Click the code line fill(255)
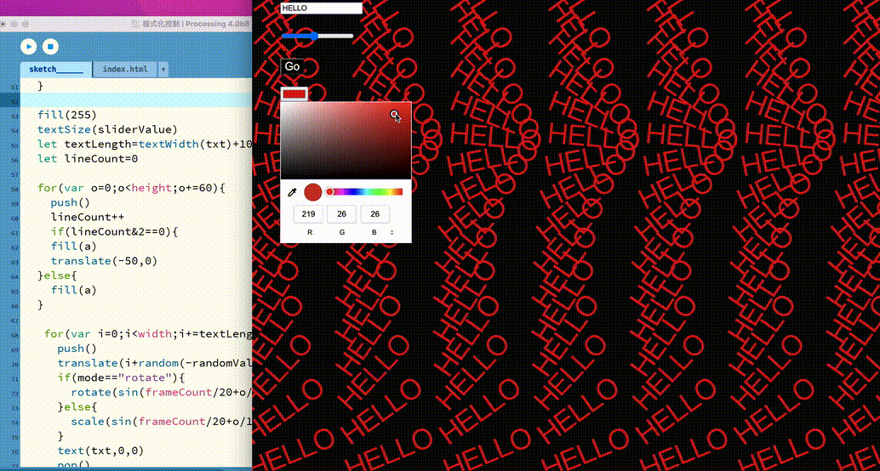This screenshot has width=880, height=471. (67, 115)
